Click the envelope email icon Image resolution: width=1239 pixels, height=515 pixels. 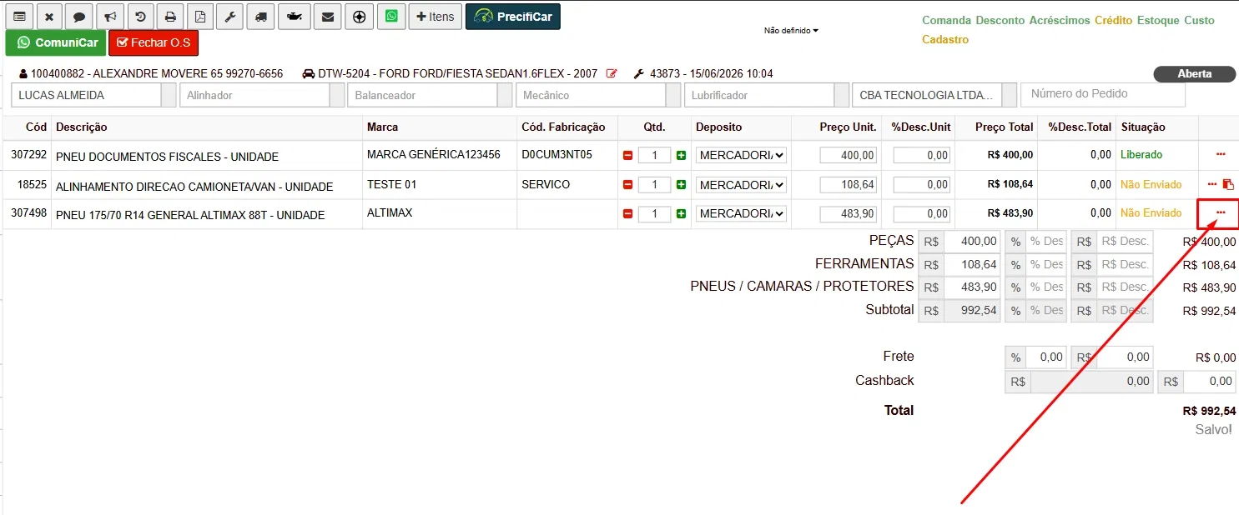click(x=328, y=17)
